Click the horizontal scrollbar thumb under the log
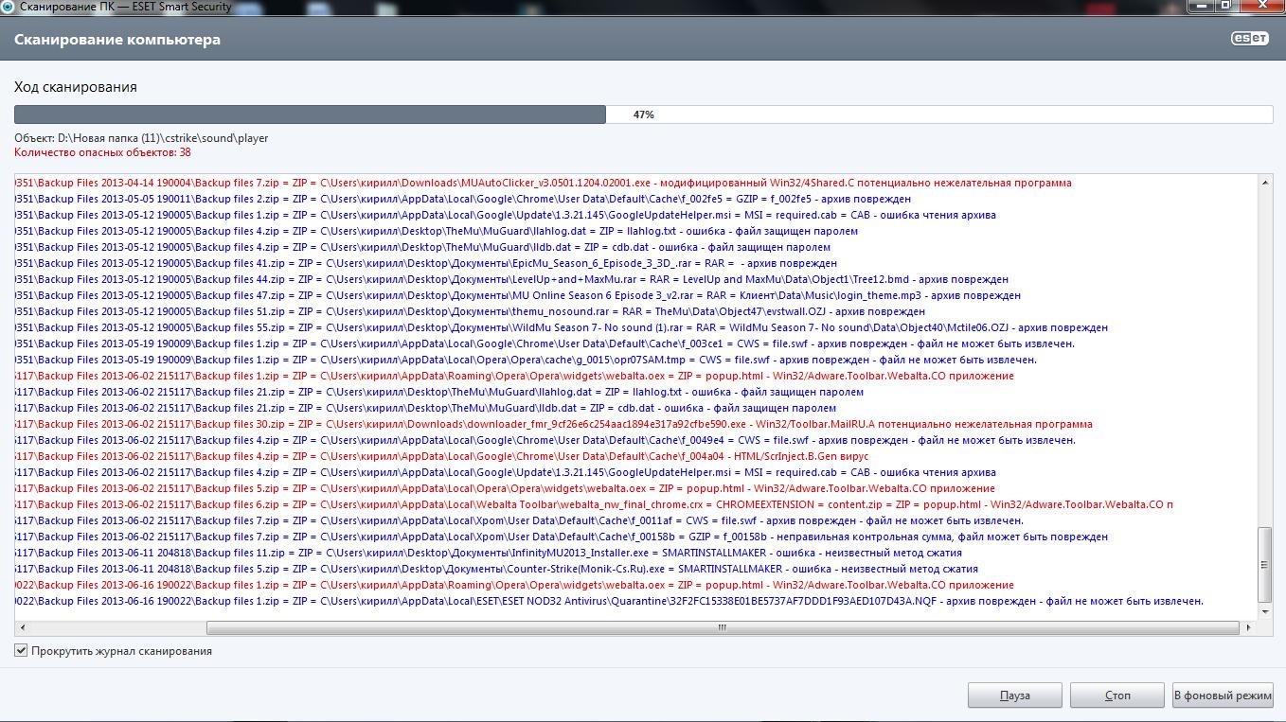 (722, 627)
